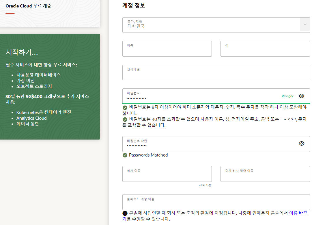Select the 대한민국 country value
The width and height of the screenshot is (314, 225).
[136, 26]
